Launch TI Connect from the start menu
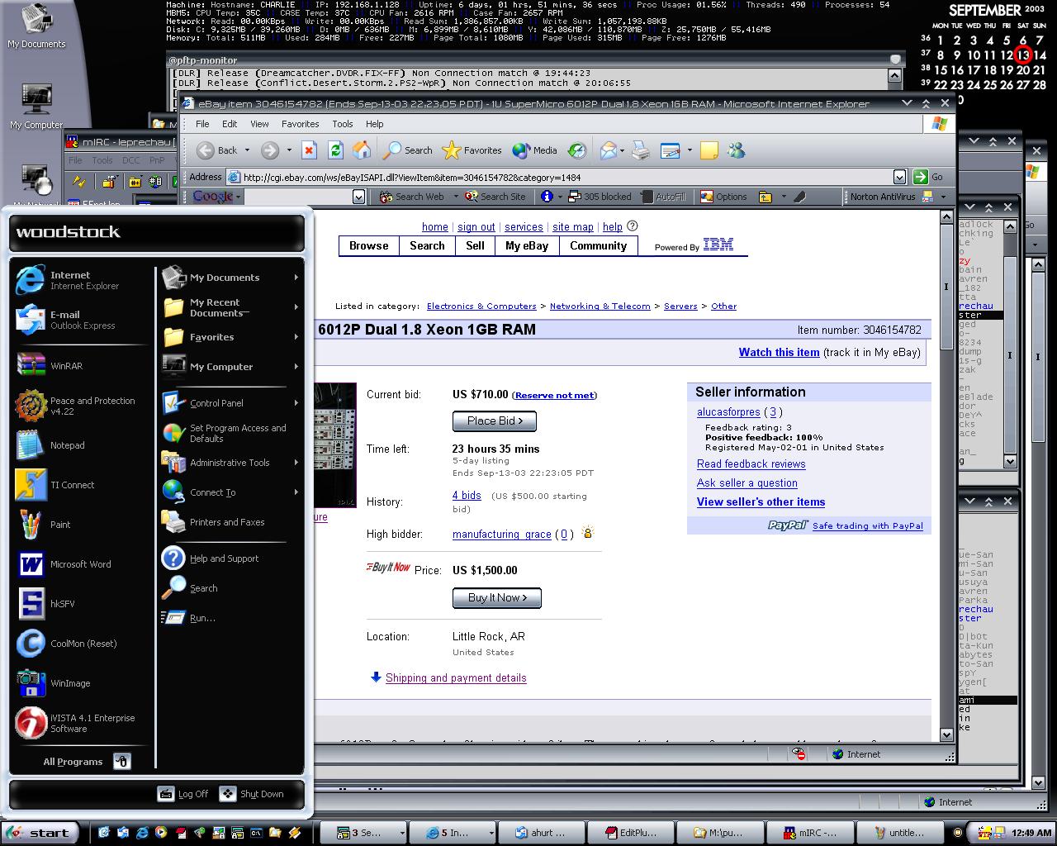Screen dimensions: 1057x846 79,485
